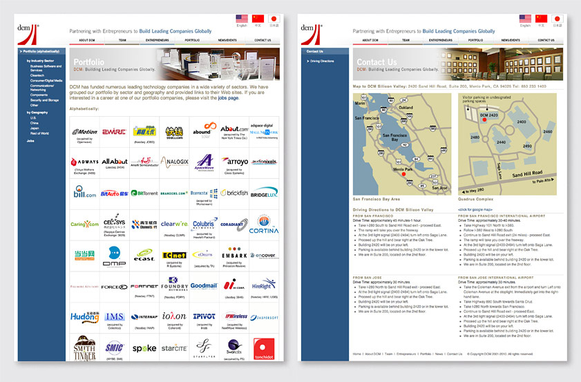Select the Chinese flag on the Portfolio page

(x=258, y=19)
